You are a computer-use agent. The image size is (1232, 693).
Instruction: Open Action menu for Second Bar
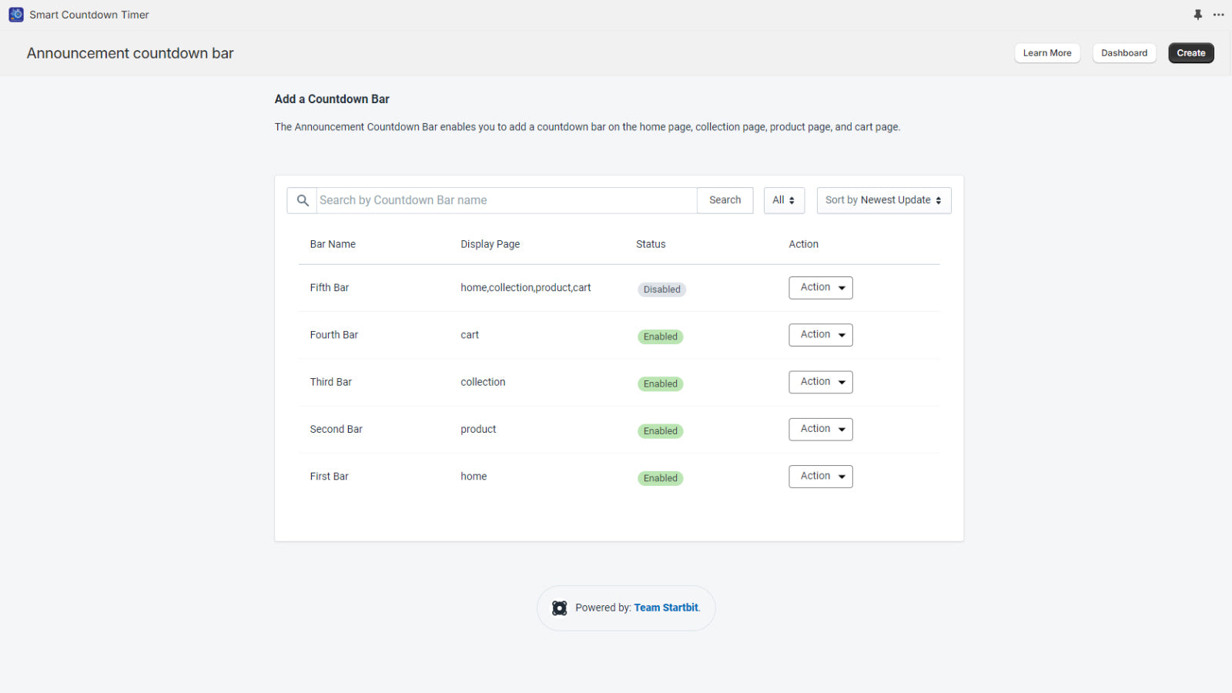coord(820,430)
